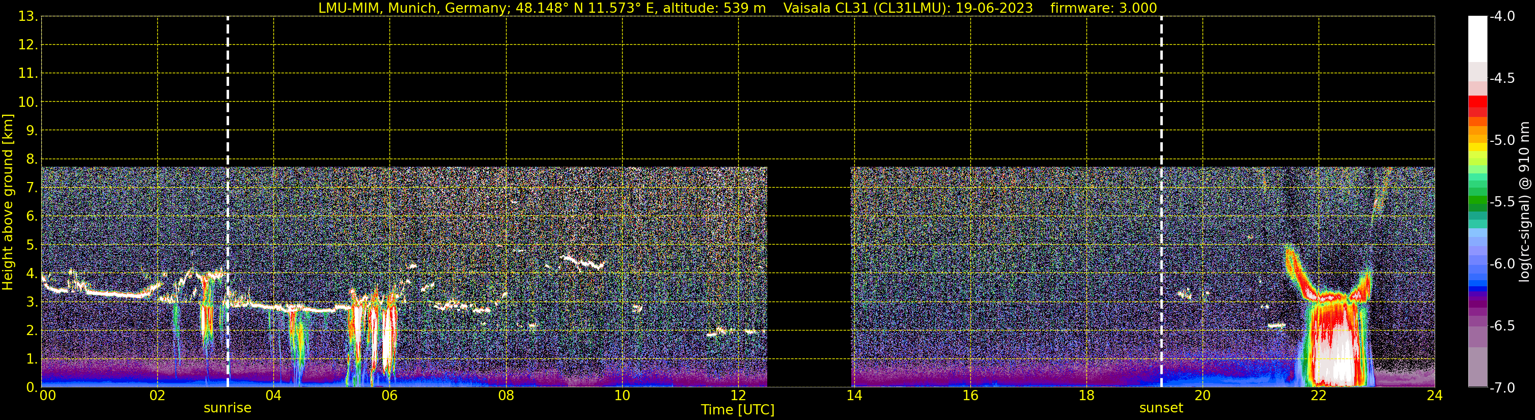Click the '02' time axis tick label
The height and width of the screenshot is (420, 1535).
(157, 396)
